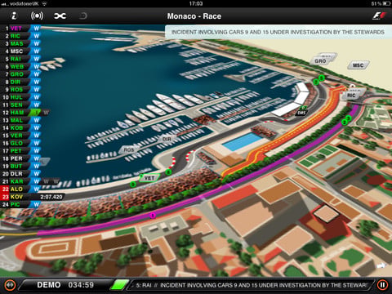Tap the RIC car marker near the corner

coord(351,96)
